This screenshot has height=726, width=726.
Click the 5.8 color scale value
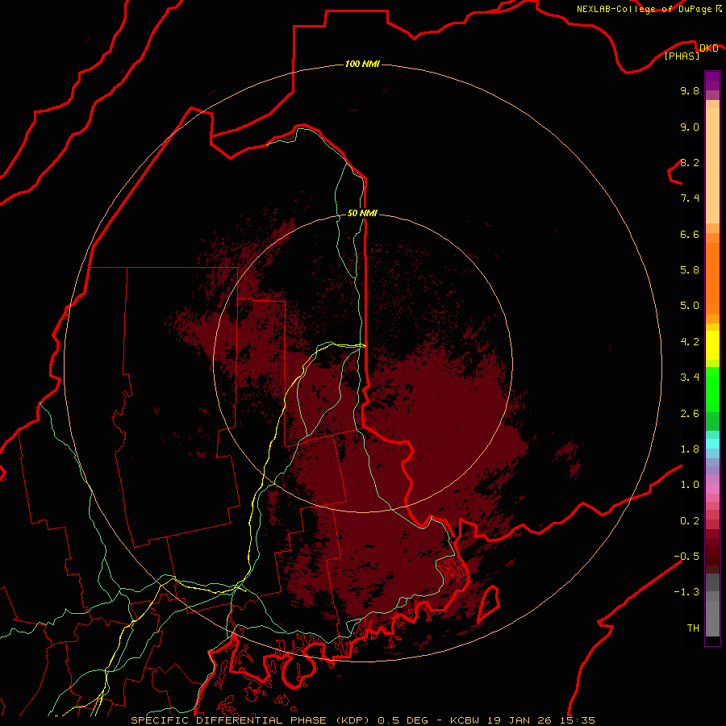[x=690, y=270]
